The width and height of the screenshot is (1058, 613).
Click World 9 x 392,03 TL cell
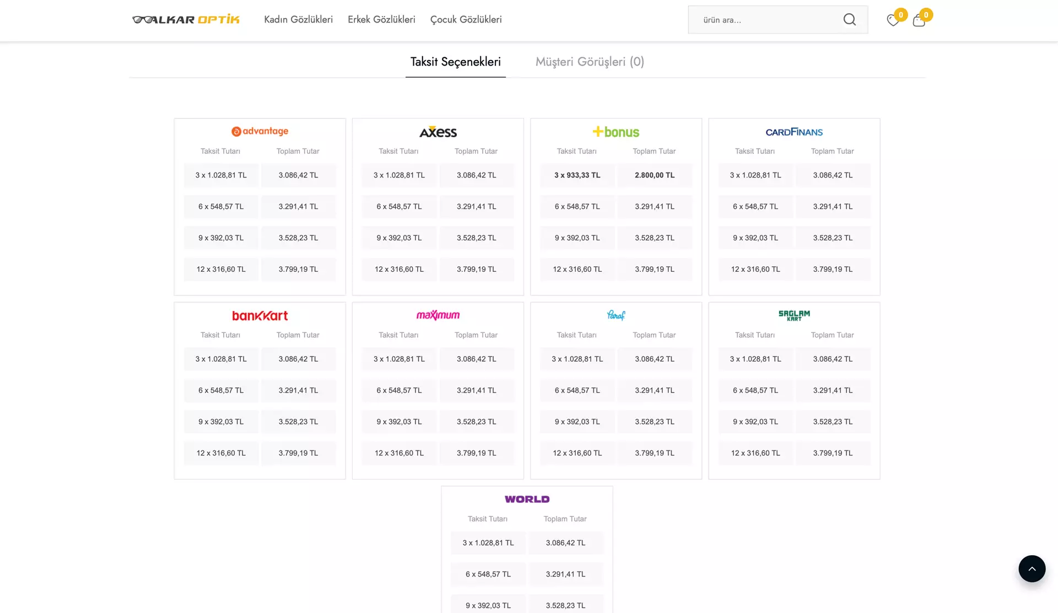tap(488, 605)
